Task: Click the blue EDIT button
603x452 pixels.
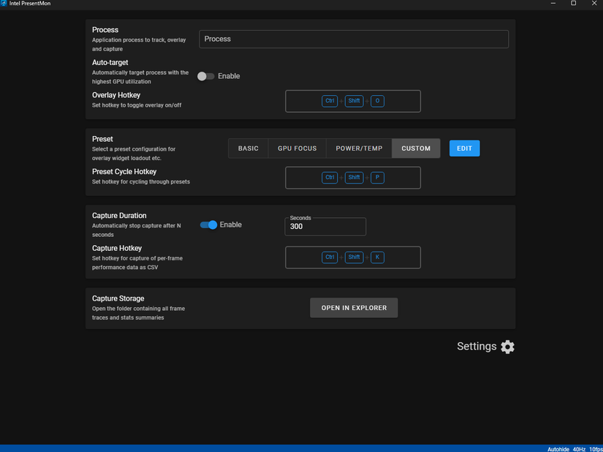Action: [465, 148]
